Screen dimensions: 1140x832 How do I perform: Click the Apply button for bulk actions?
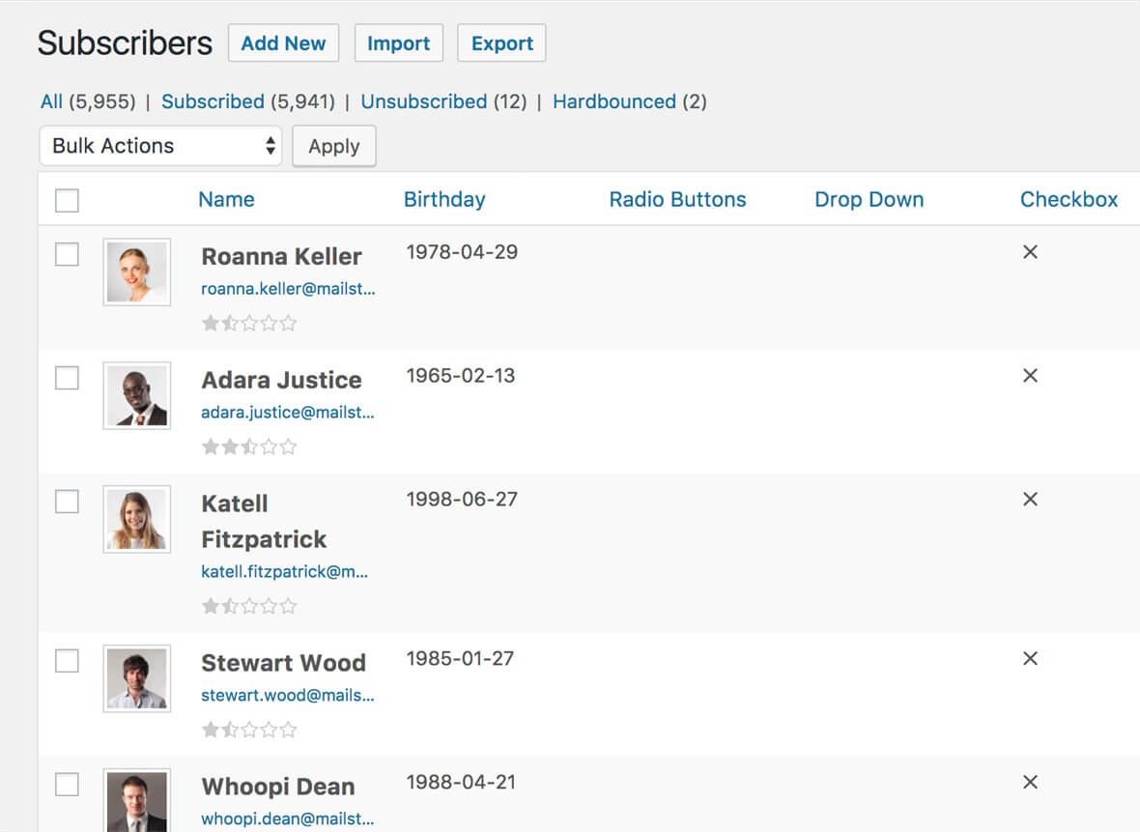coord(333,147)
